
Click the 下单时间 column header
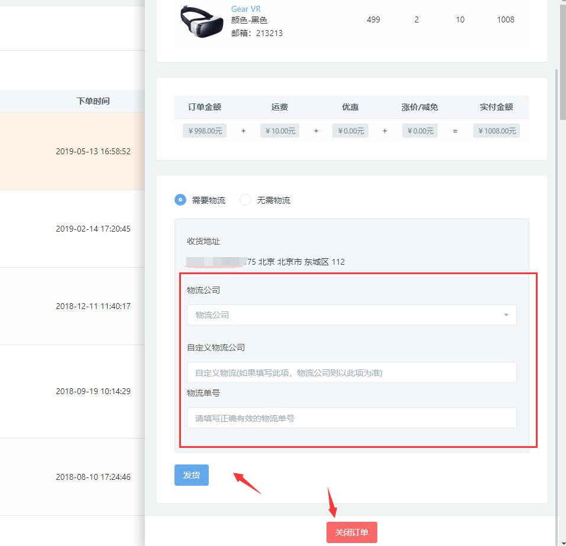pyautogui.click(x=93, y=101)
